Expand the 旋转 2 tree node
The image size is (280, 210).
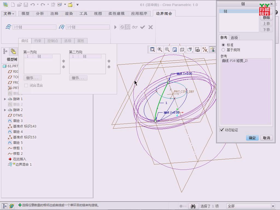(5, 110)
